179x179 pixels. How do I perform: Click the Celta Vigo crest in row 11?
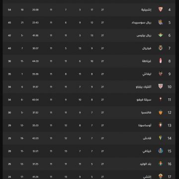[161, 99]
